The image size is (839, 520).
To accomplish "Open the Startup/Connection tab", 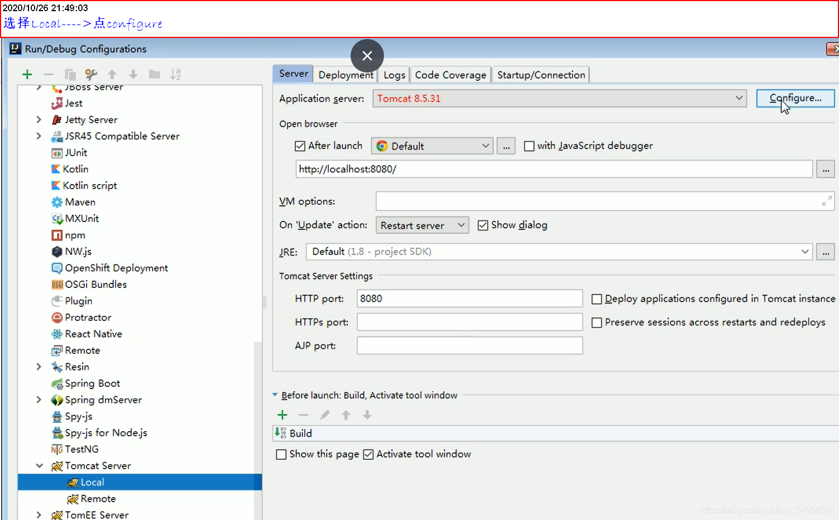I will pyautogui.click(x=541, y=75).
